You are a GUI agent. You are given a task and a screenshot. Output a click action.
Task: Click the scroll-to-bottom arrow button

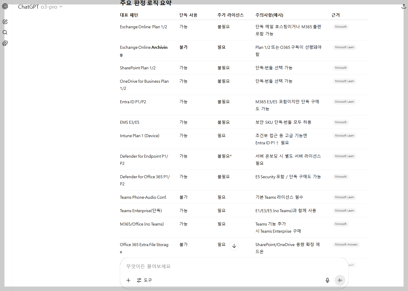[x=234, y=246]
